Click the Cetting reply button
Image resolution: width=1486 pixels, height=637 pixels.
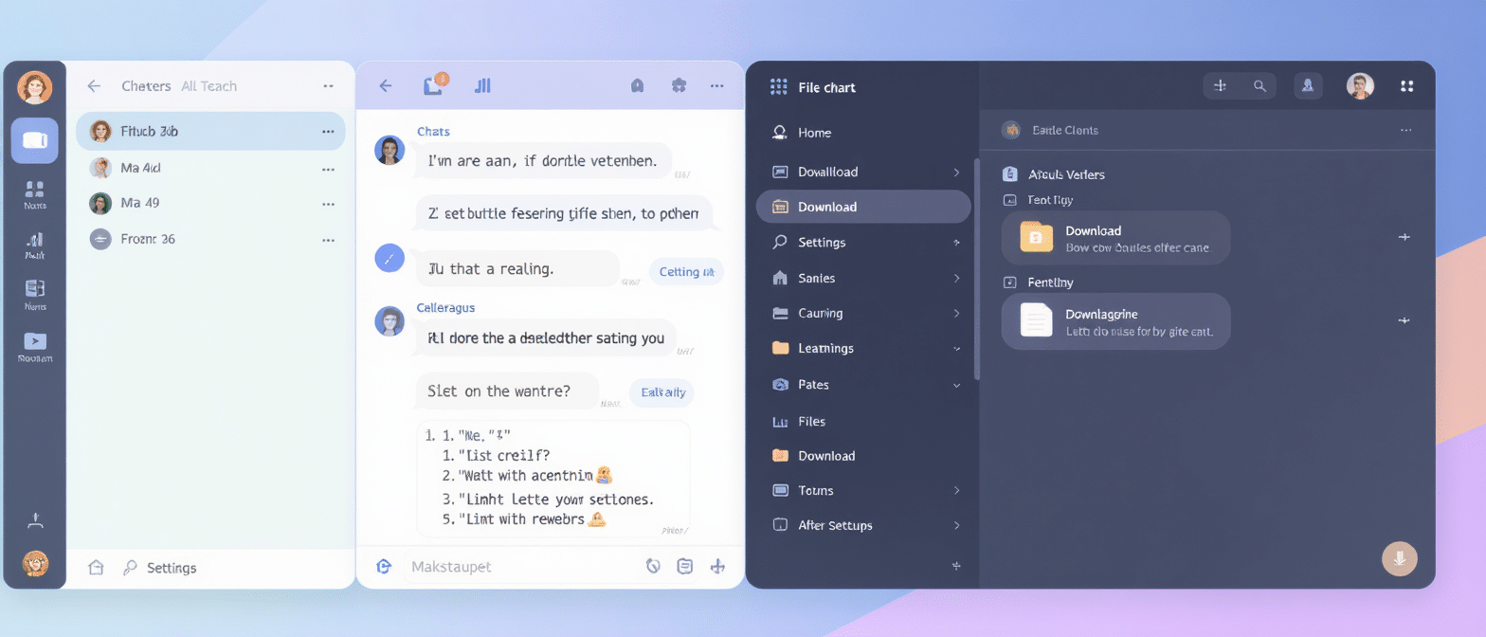[x=685, y=272]
